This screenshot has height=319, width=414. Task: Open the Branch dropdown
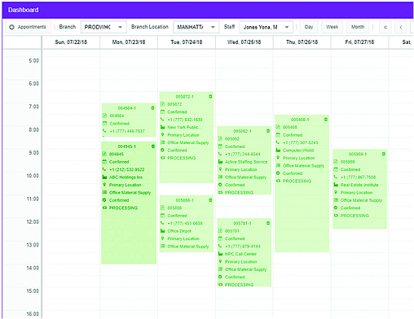[x=103, y=27]
